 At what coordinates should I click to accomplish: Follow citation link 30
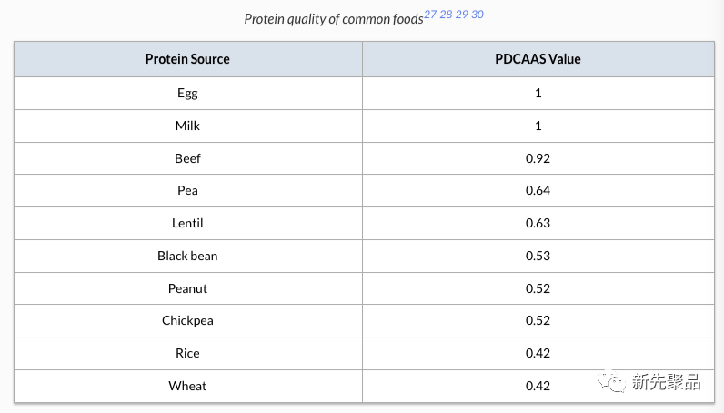coord(478,15)
